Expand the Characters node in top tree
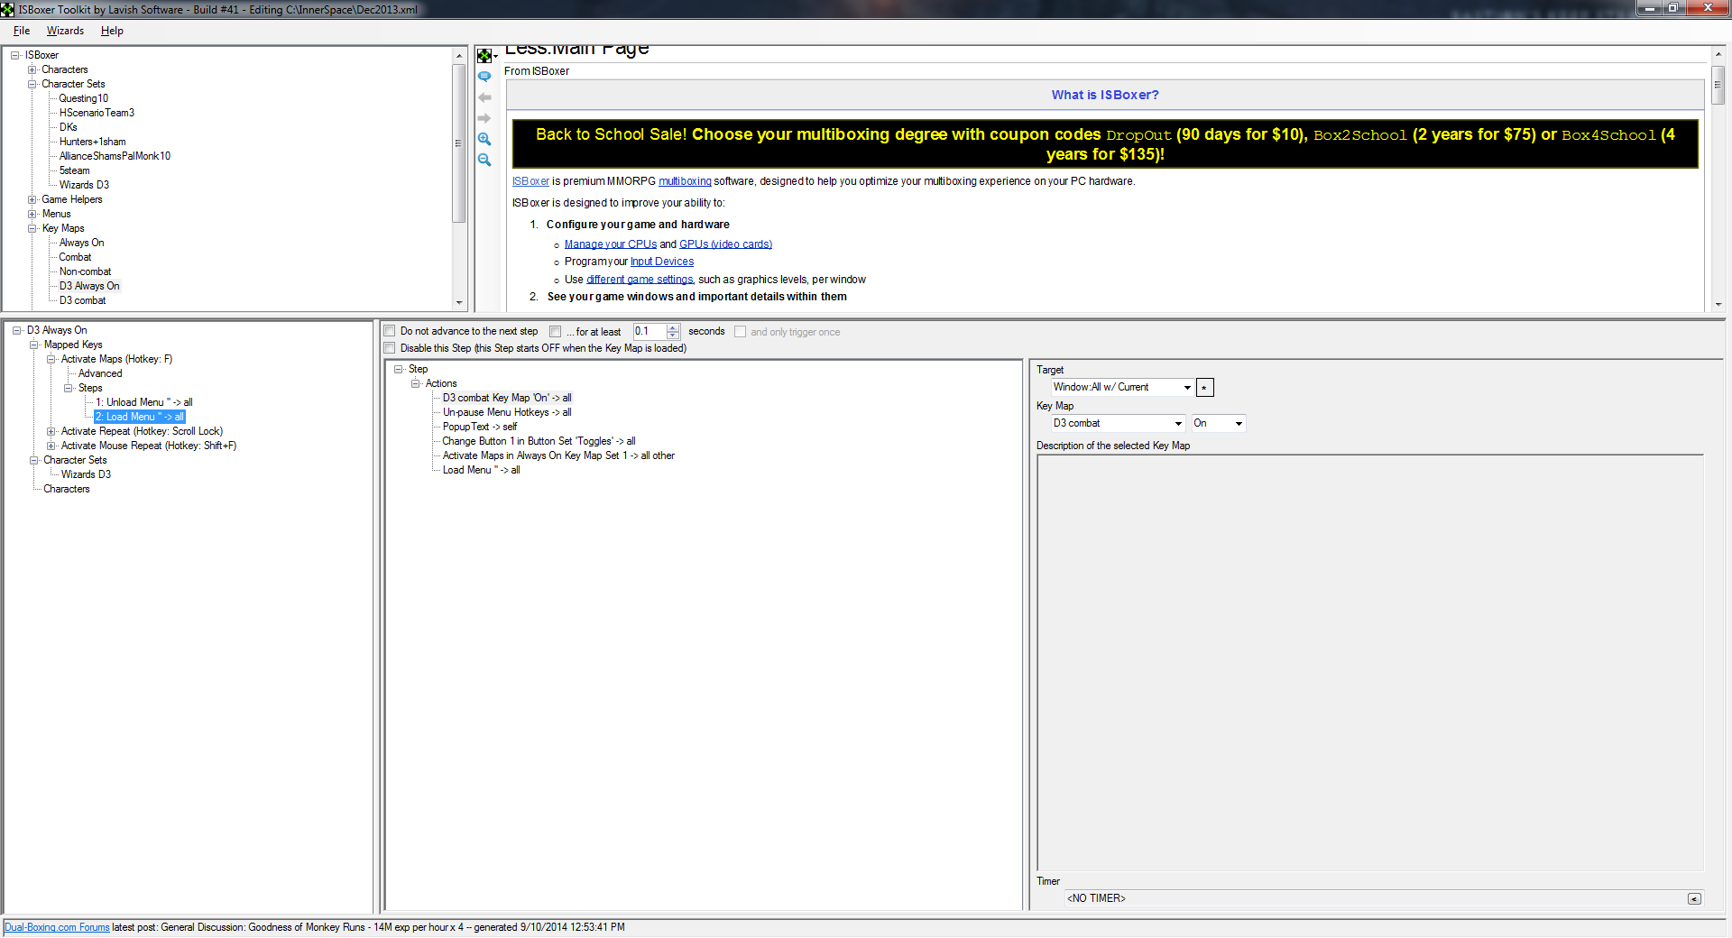Viewport: 1732px width, 938px height. pyautogui.click(x=32, y=69)
